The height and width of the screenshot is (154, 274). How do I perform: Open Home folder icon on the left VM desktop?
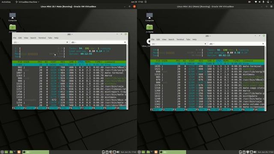[x=12, y=29]
